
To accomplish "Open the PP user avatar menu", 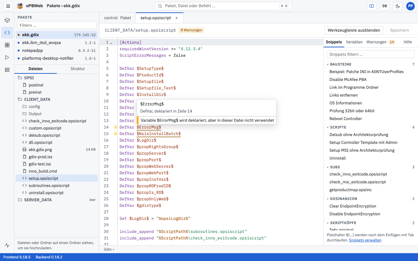I will point(410,6).
